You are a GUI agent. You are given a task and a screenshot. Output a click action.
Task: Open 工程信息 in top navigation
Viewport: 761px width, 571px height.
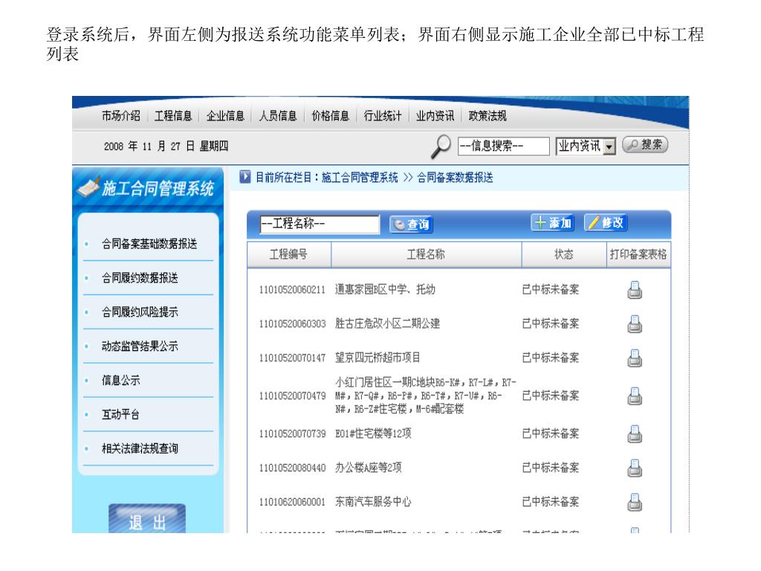click(x=173, y=115)
